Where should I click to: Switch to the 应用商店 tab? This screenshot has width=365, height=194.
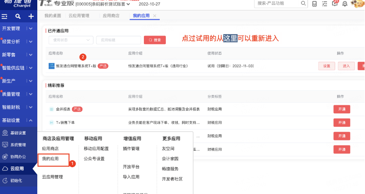pos(111,16)
